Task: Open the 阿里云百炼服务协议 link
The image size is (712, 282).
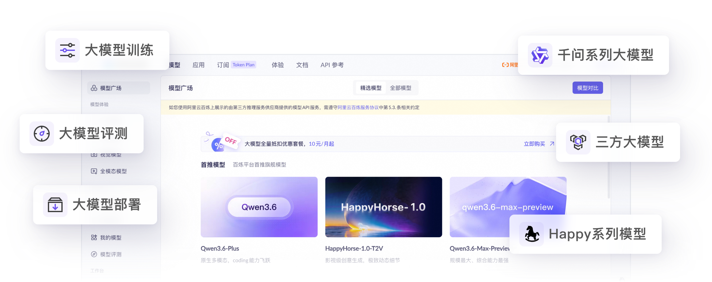Action: click(358, 108)
